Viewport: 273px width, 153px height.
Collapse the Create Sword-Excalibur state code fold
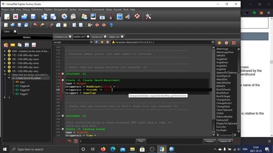point(63,80)
